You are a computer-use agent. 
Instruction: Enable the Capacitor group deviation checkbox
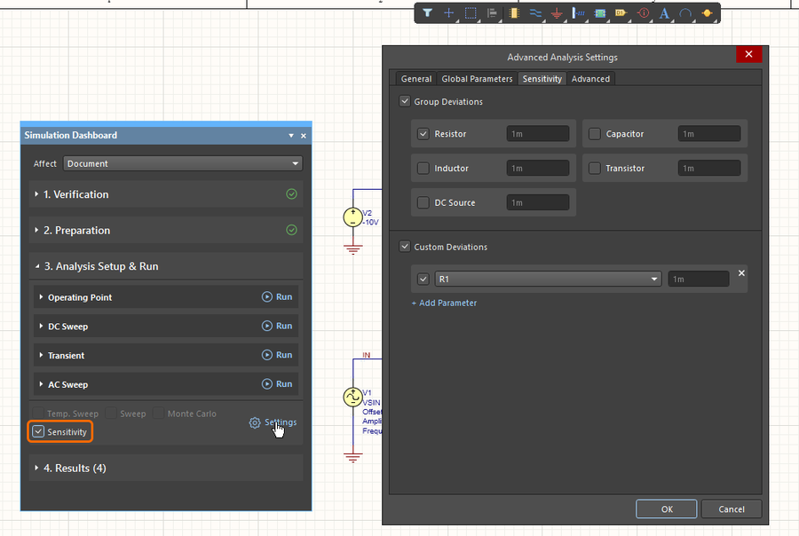[595, 134]
